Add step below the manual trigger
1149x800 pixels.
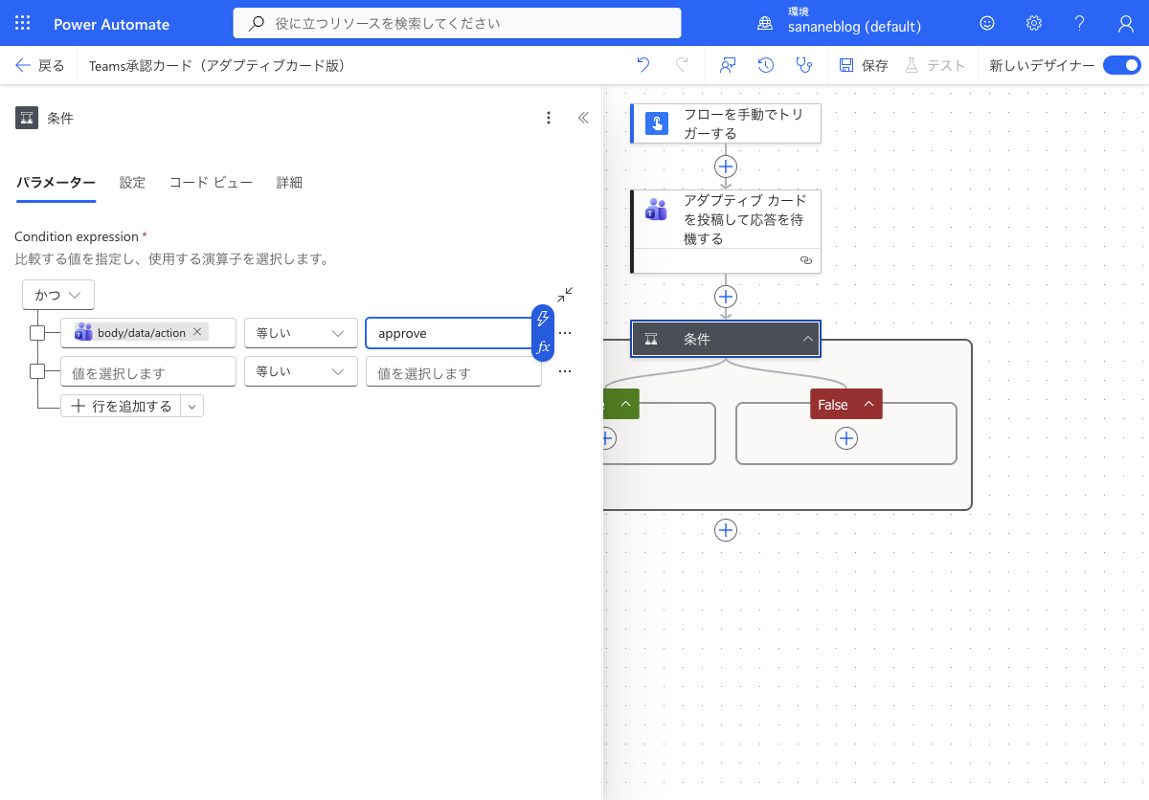[x=726, y=166]
